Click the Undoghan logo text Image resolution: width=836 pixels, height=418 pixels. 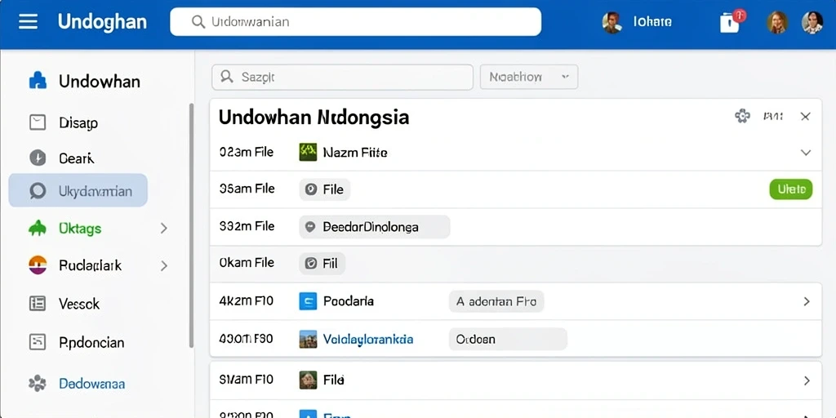coord(102,22)
